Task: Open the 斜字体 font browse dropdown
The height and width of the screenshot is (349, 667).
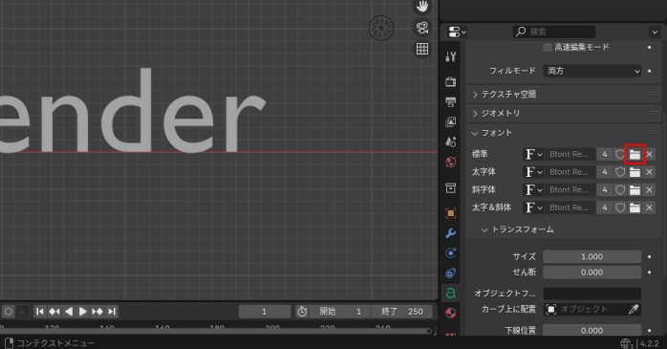Action: coord(533,190)
